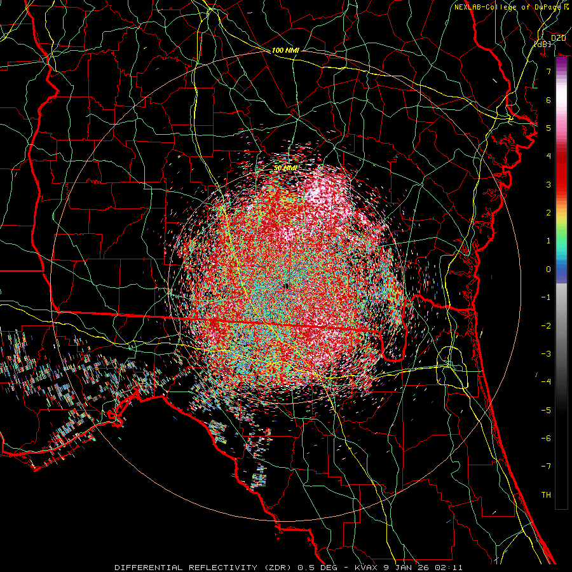Click the 0 value on color scale
Screen dimensions: 572x572
click(548, 269)
